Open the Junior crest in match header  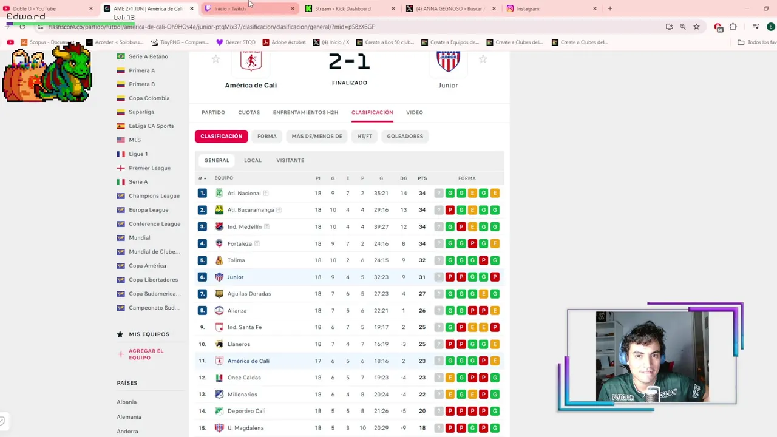pyautogui.click(x=448, y=61)
